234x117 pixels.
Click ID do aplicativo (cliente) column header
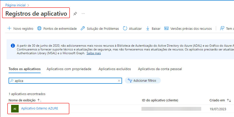160,100
